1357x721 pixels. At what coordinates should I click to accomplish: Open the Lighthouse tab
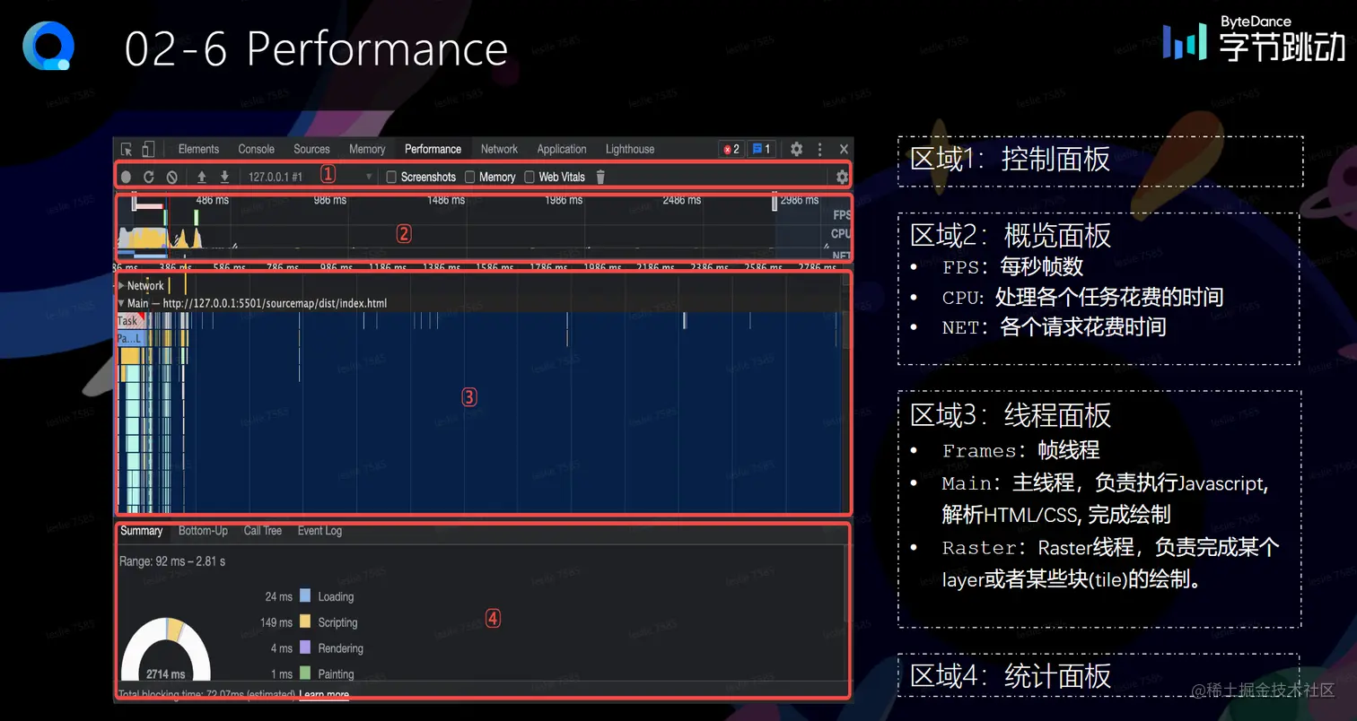(630, 149)
